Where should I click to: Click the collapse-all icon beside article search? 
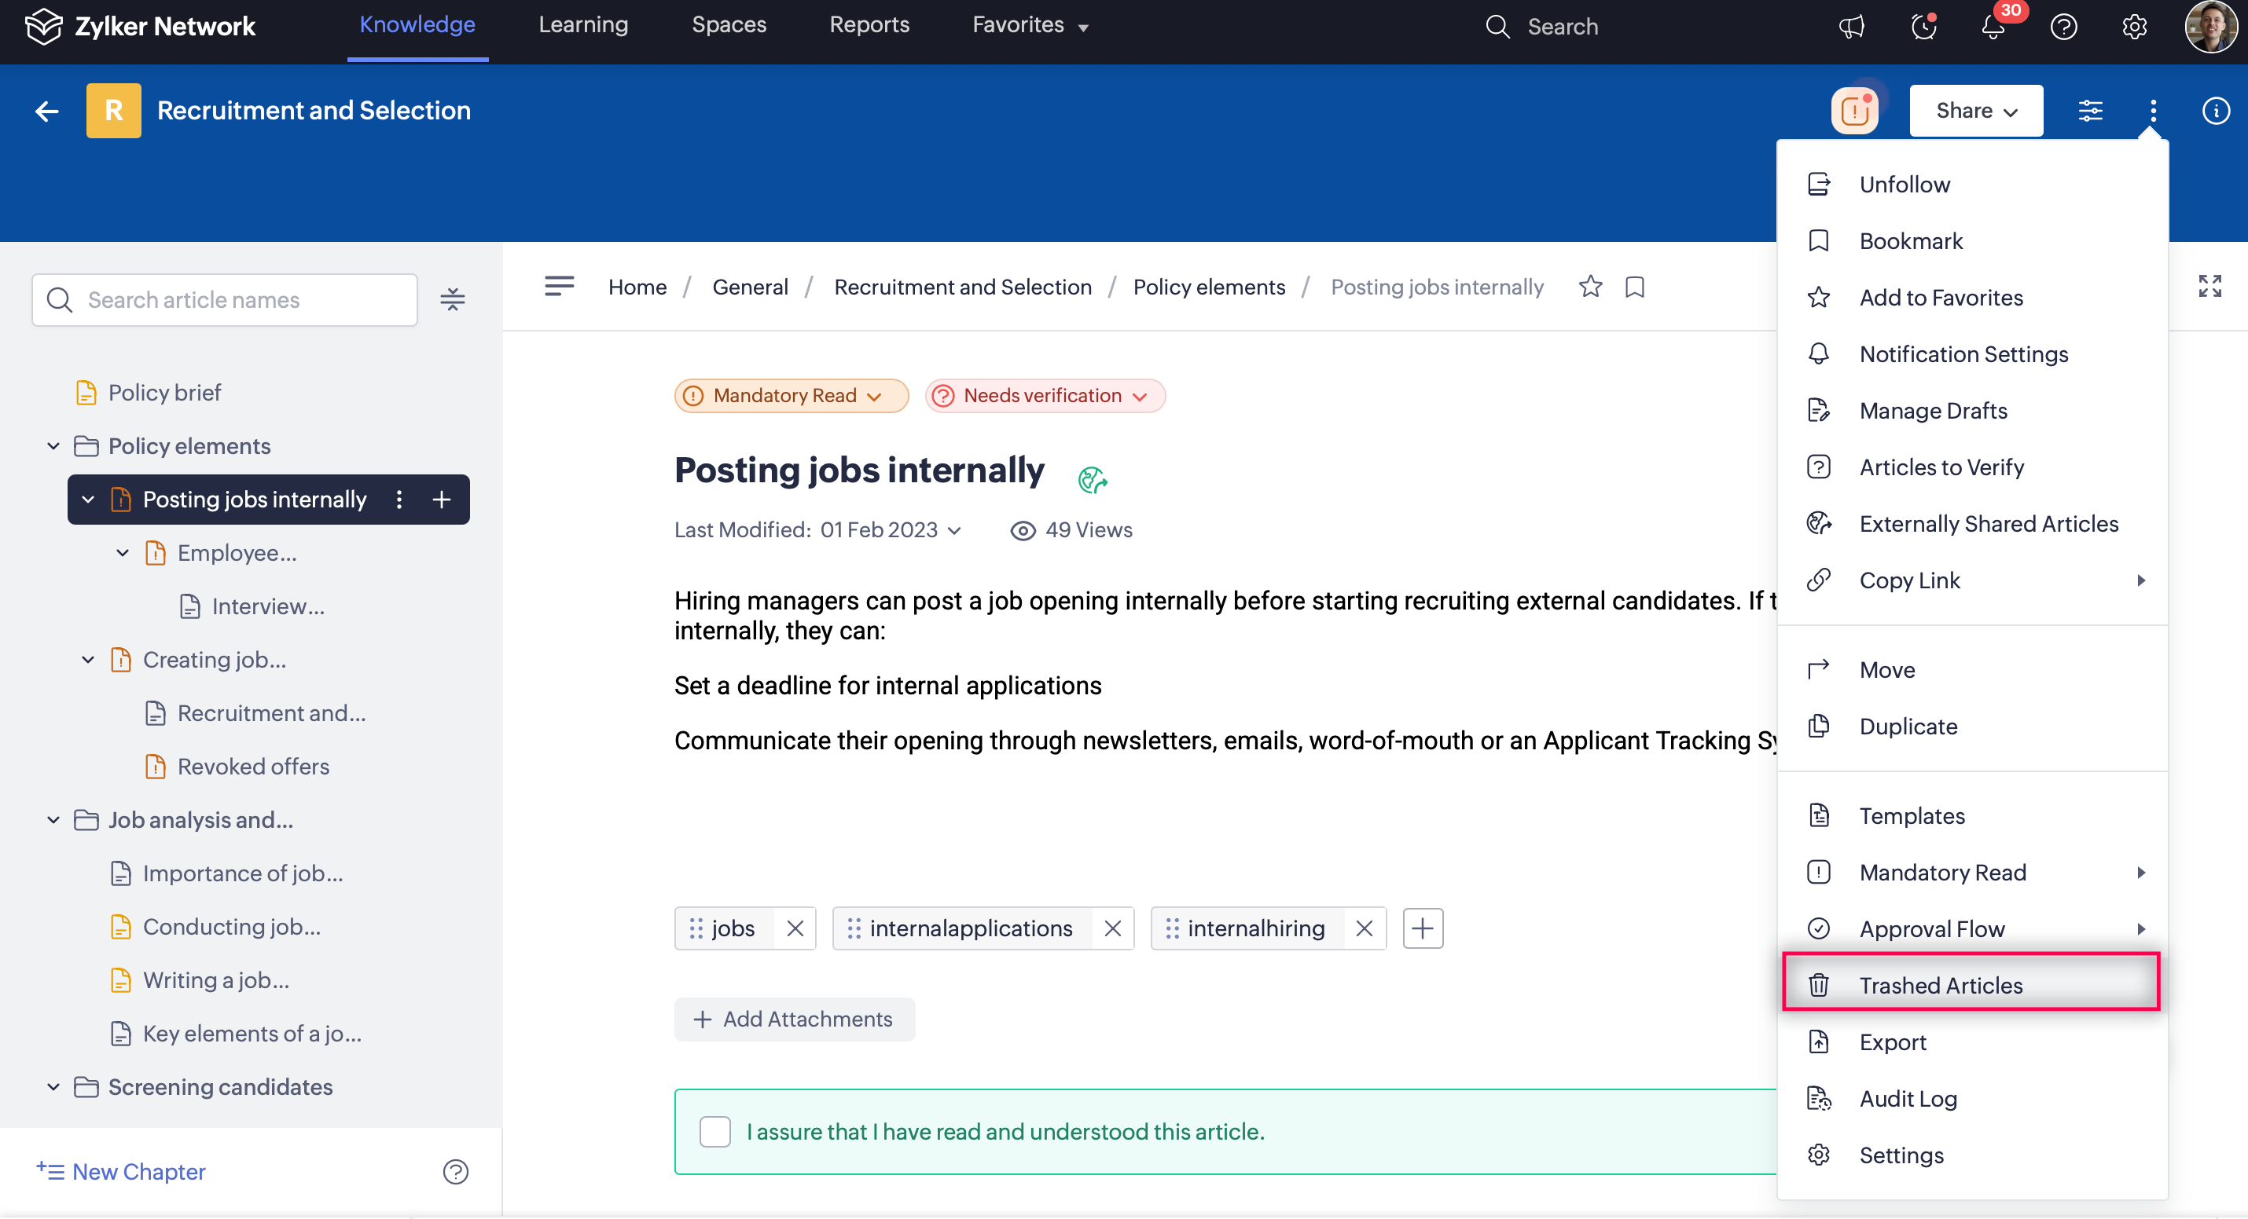point(452,300)
